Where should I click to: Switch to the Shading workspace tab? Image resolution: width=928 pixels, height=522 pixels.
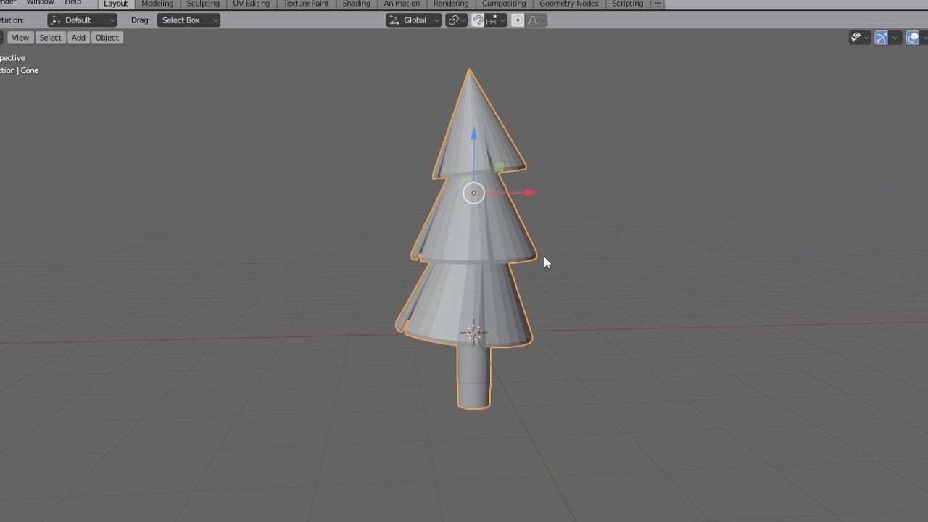[x=357, y=4]
